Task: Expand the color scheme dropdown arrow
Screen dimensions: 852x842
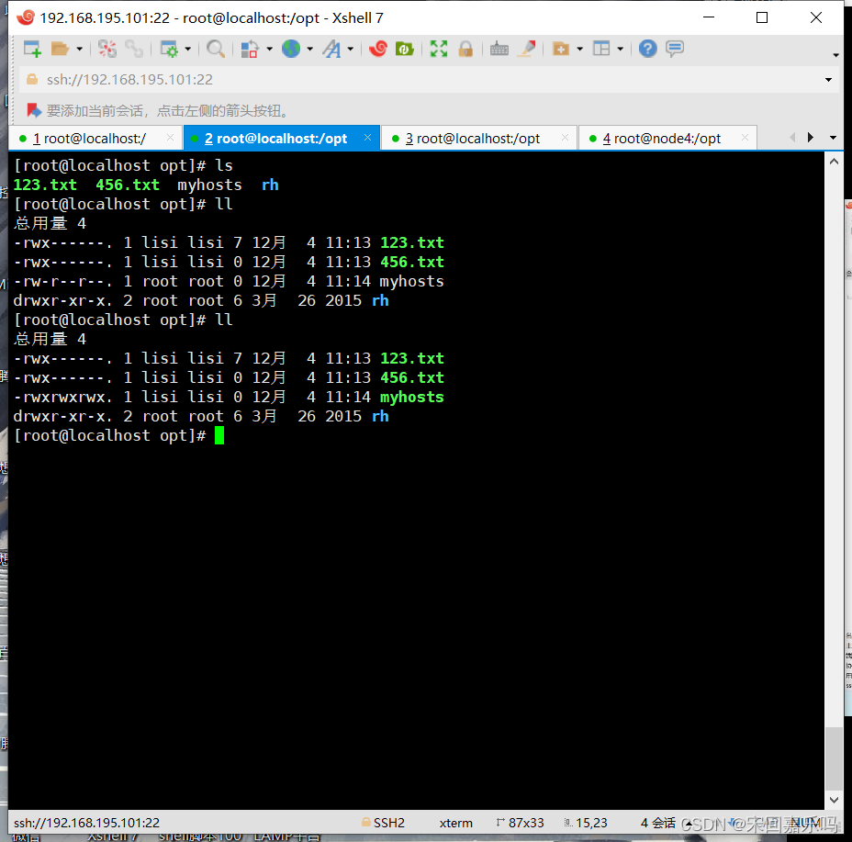Action: click(x=270, y=50)
